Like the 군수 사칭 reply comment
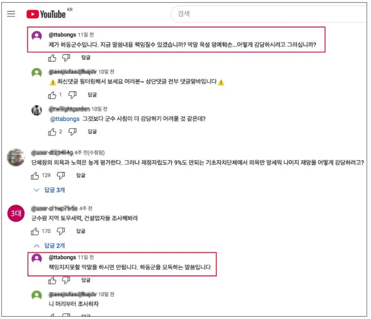This screenshot has width=371, height=319. (52, 132)
